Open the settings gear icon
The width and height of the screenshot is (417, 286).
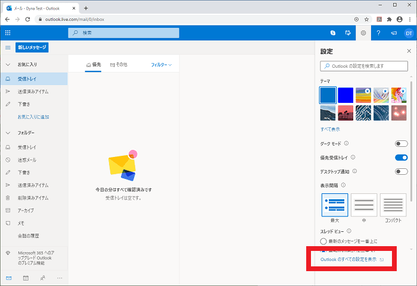click(363, 33)
